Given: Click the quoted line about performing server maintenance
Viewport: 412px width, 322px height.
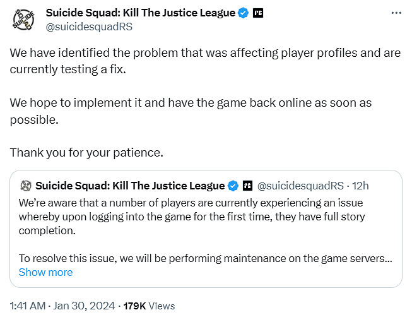Looking at the screenshot, I should [x=202, y=258].
